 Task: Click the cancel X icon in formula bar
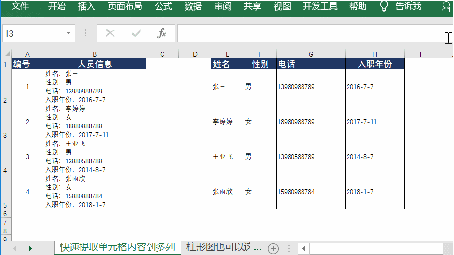(110, 33)
